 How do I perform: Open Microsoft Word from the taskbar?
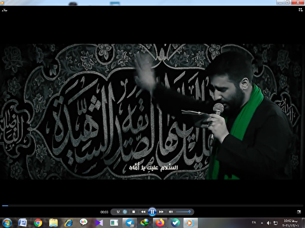pos(22,223)
